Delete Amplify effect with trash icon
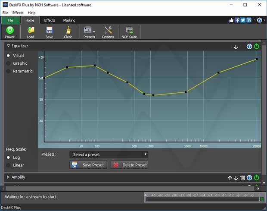Viewport: 267px width, 211px height. 242,178
